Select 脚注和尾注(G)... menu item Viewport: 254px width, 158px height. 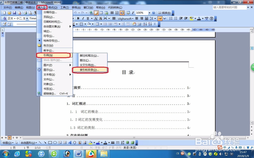point(90,56)
